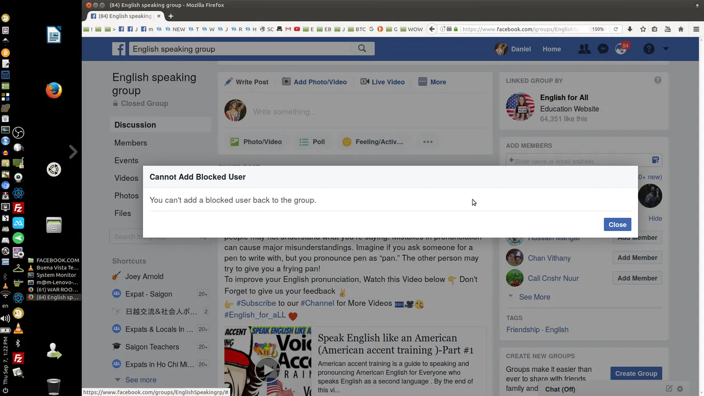Screen dimensions: 704x396
Task: Open the More composer tab
Action: 432,82
